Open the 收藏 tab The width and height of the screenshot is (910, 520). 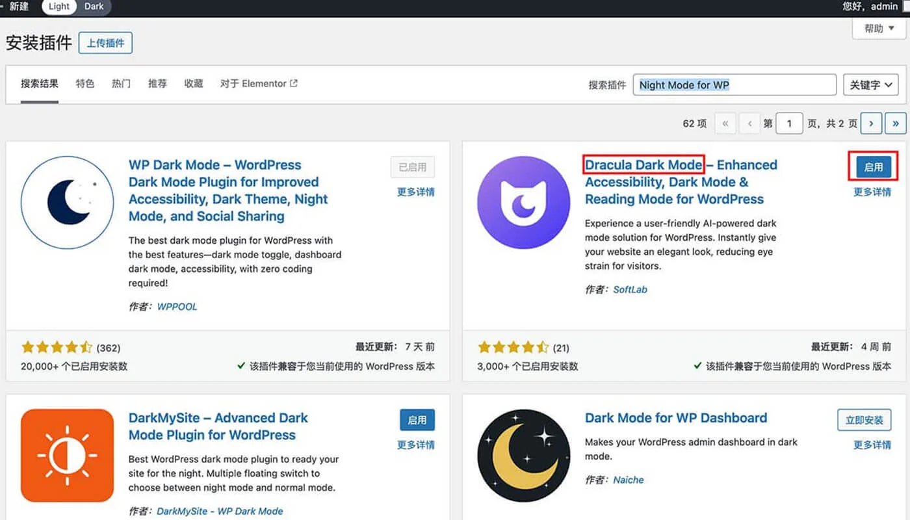coord(193,83)
